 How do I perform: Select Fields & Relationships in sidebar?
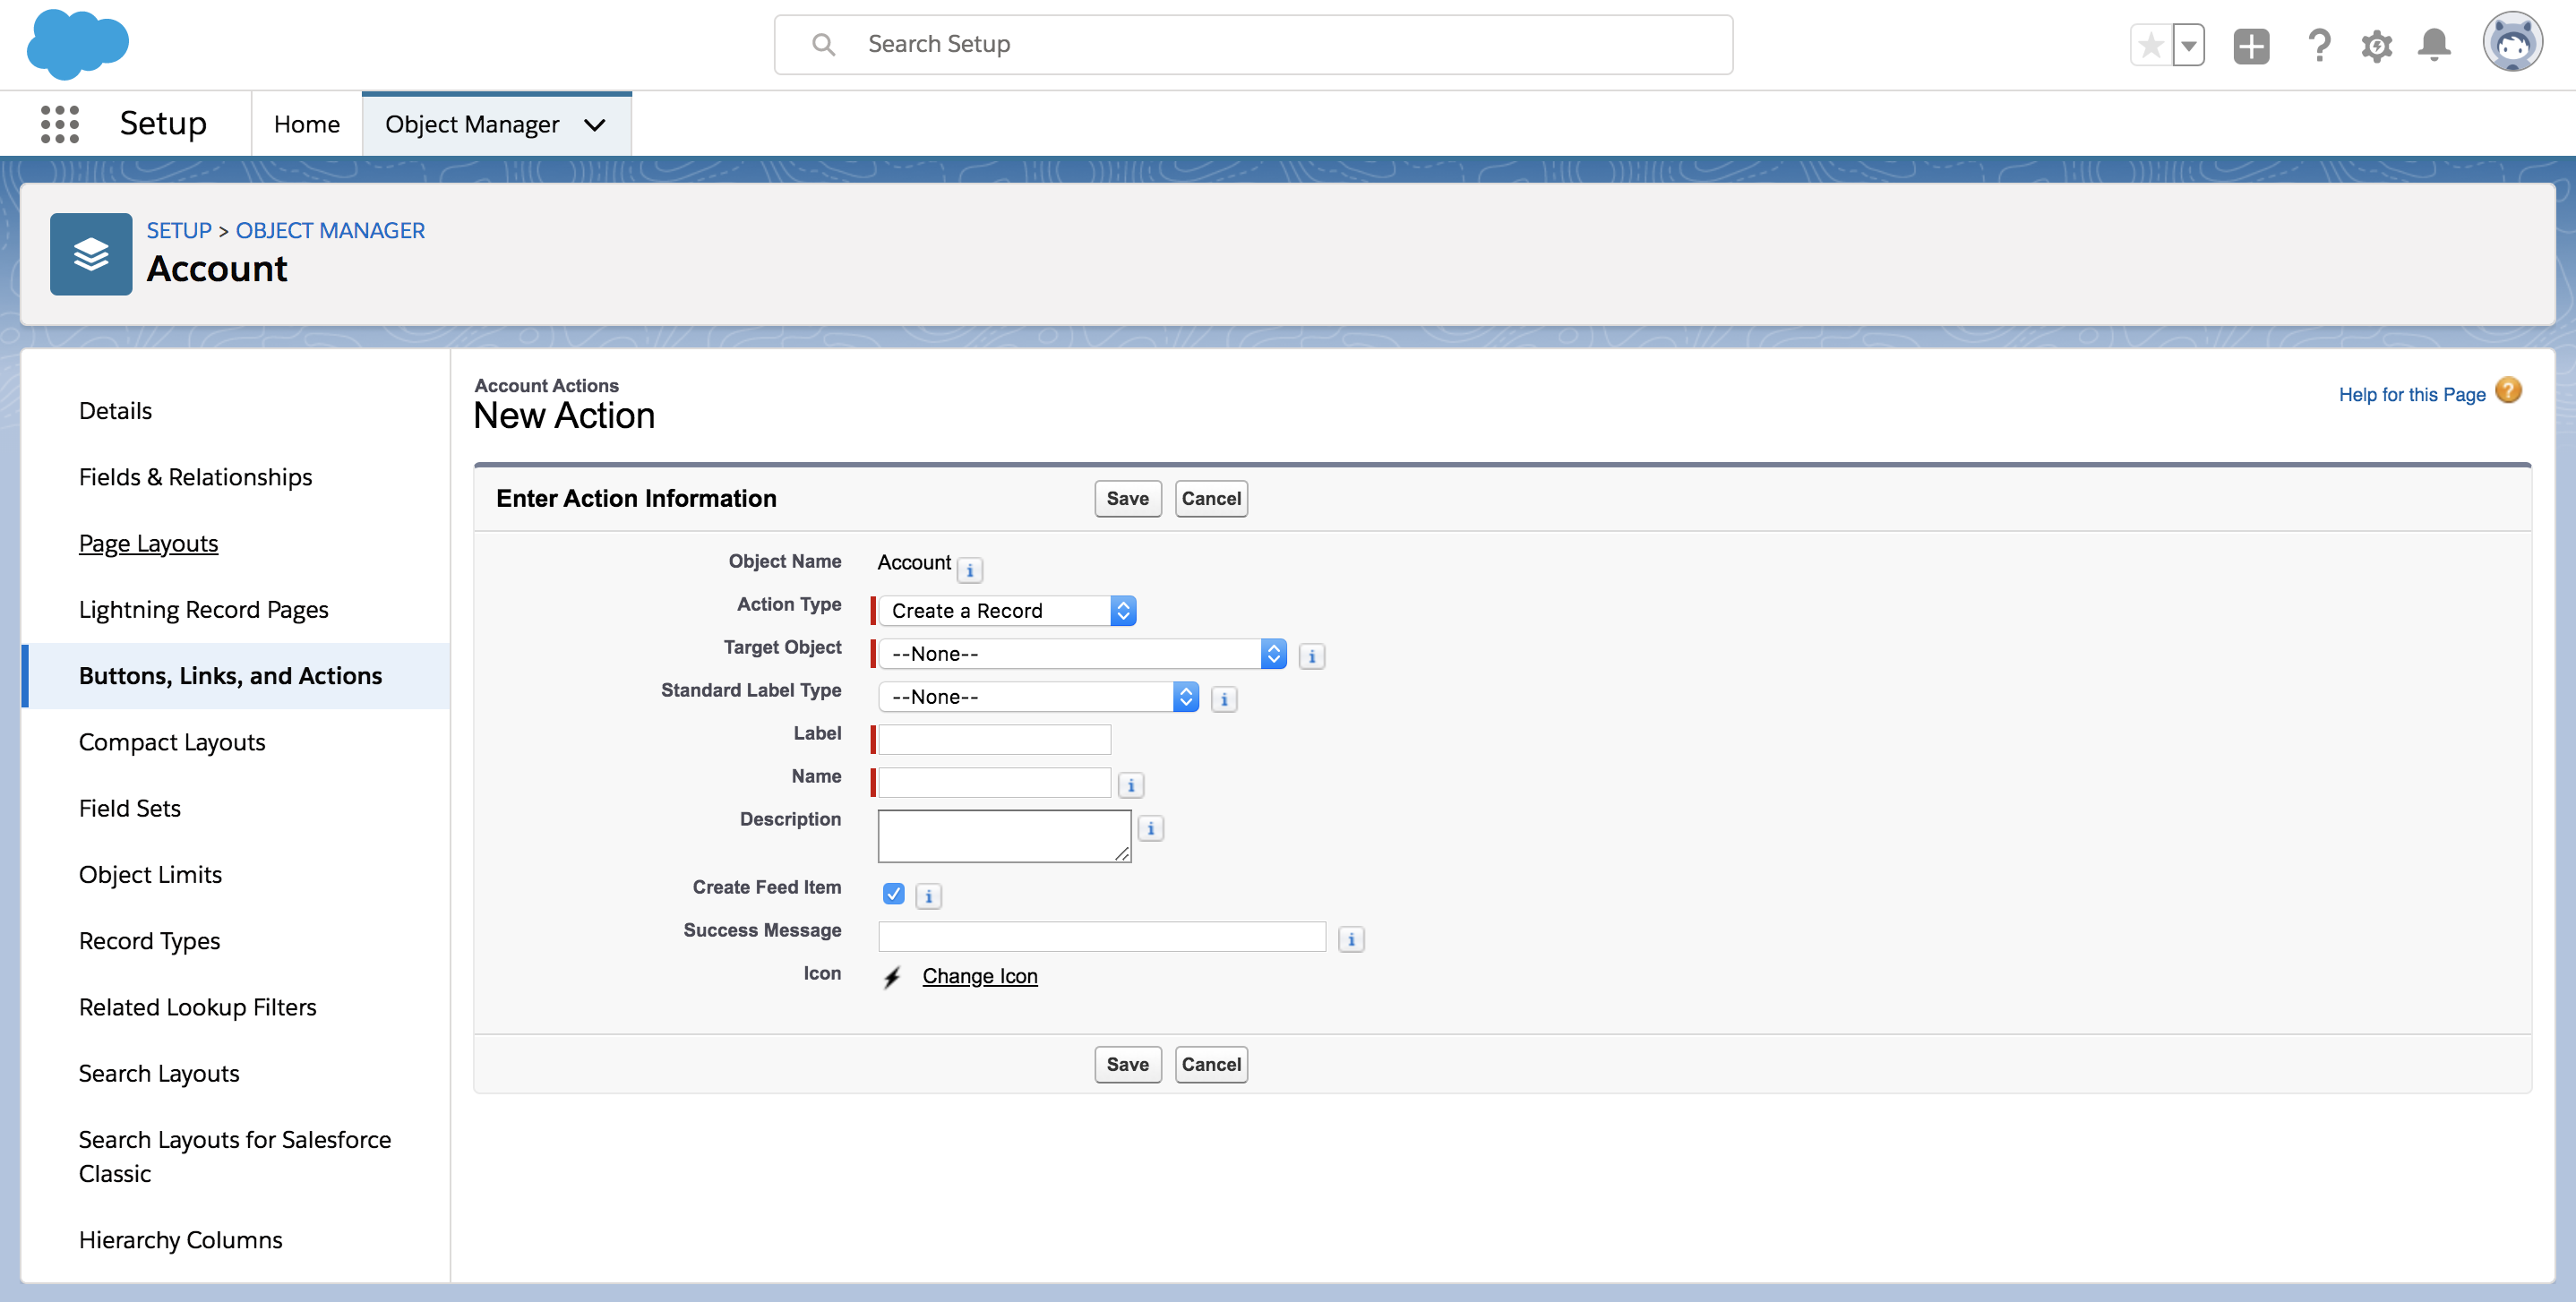point(195,477)
